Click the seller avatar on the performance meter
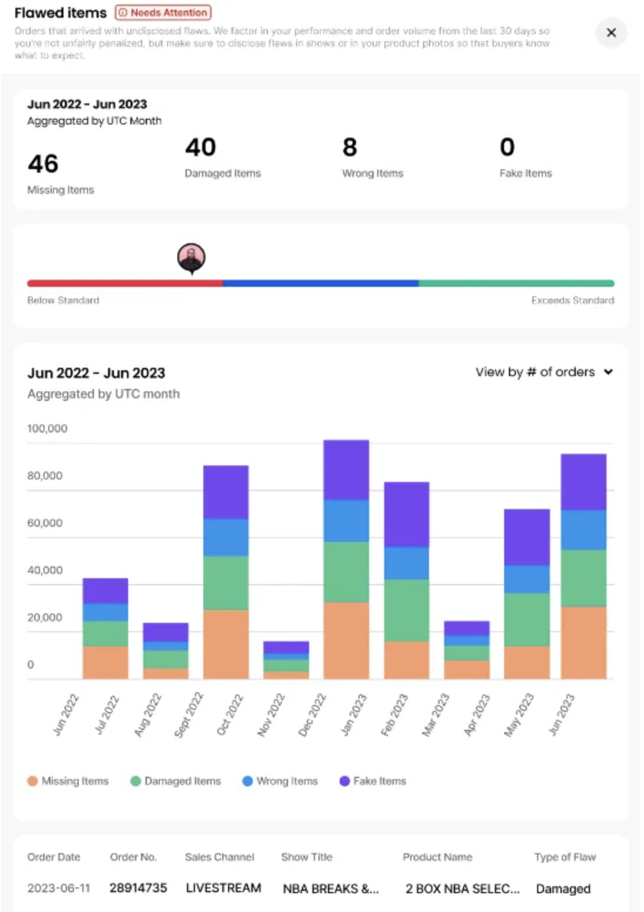Screen dimensions: 644x912 click(190, 257)
